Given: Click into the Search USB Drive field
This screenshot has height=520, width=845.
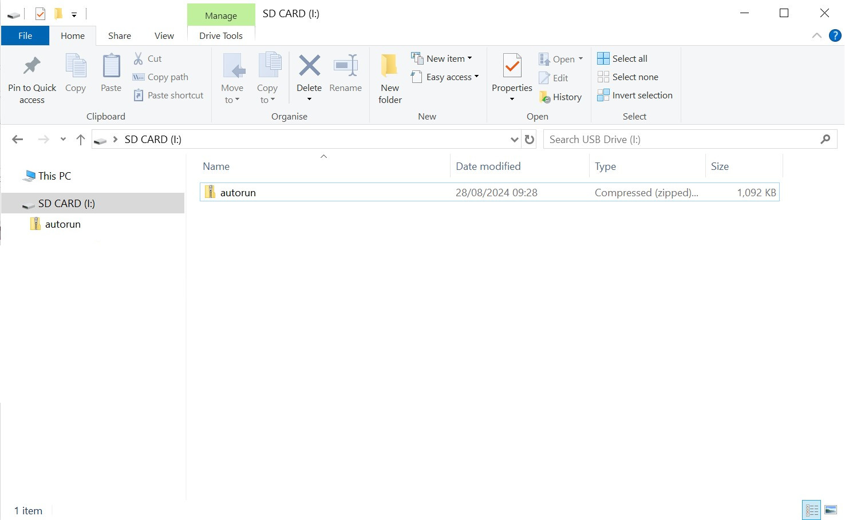Looking at the screenshot, I should pos(681,140).
